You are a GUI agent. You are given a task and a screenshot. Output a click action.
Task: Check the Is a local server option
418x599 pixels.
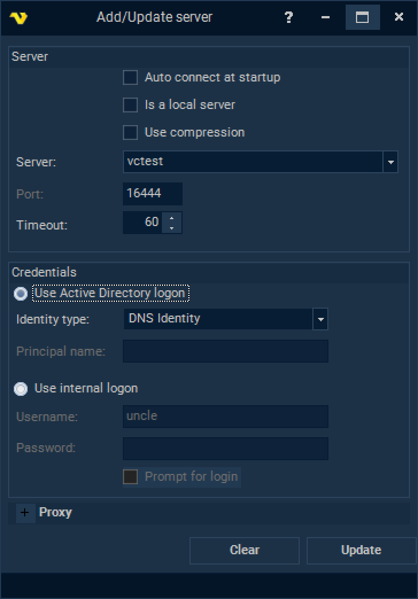130,105
